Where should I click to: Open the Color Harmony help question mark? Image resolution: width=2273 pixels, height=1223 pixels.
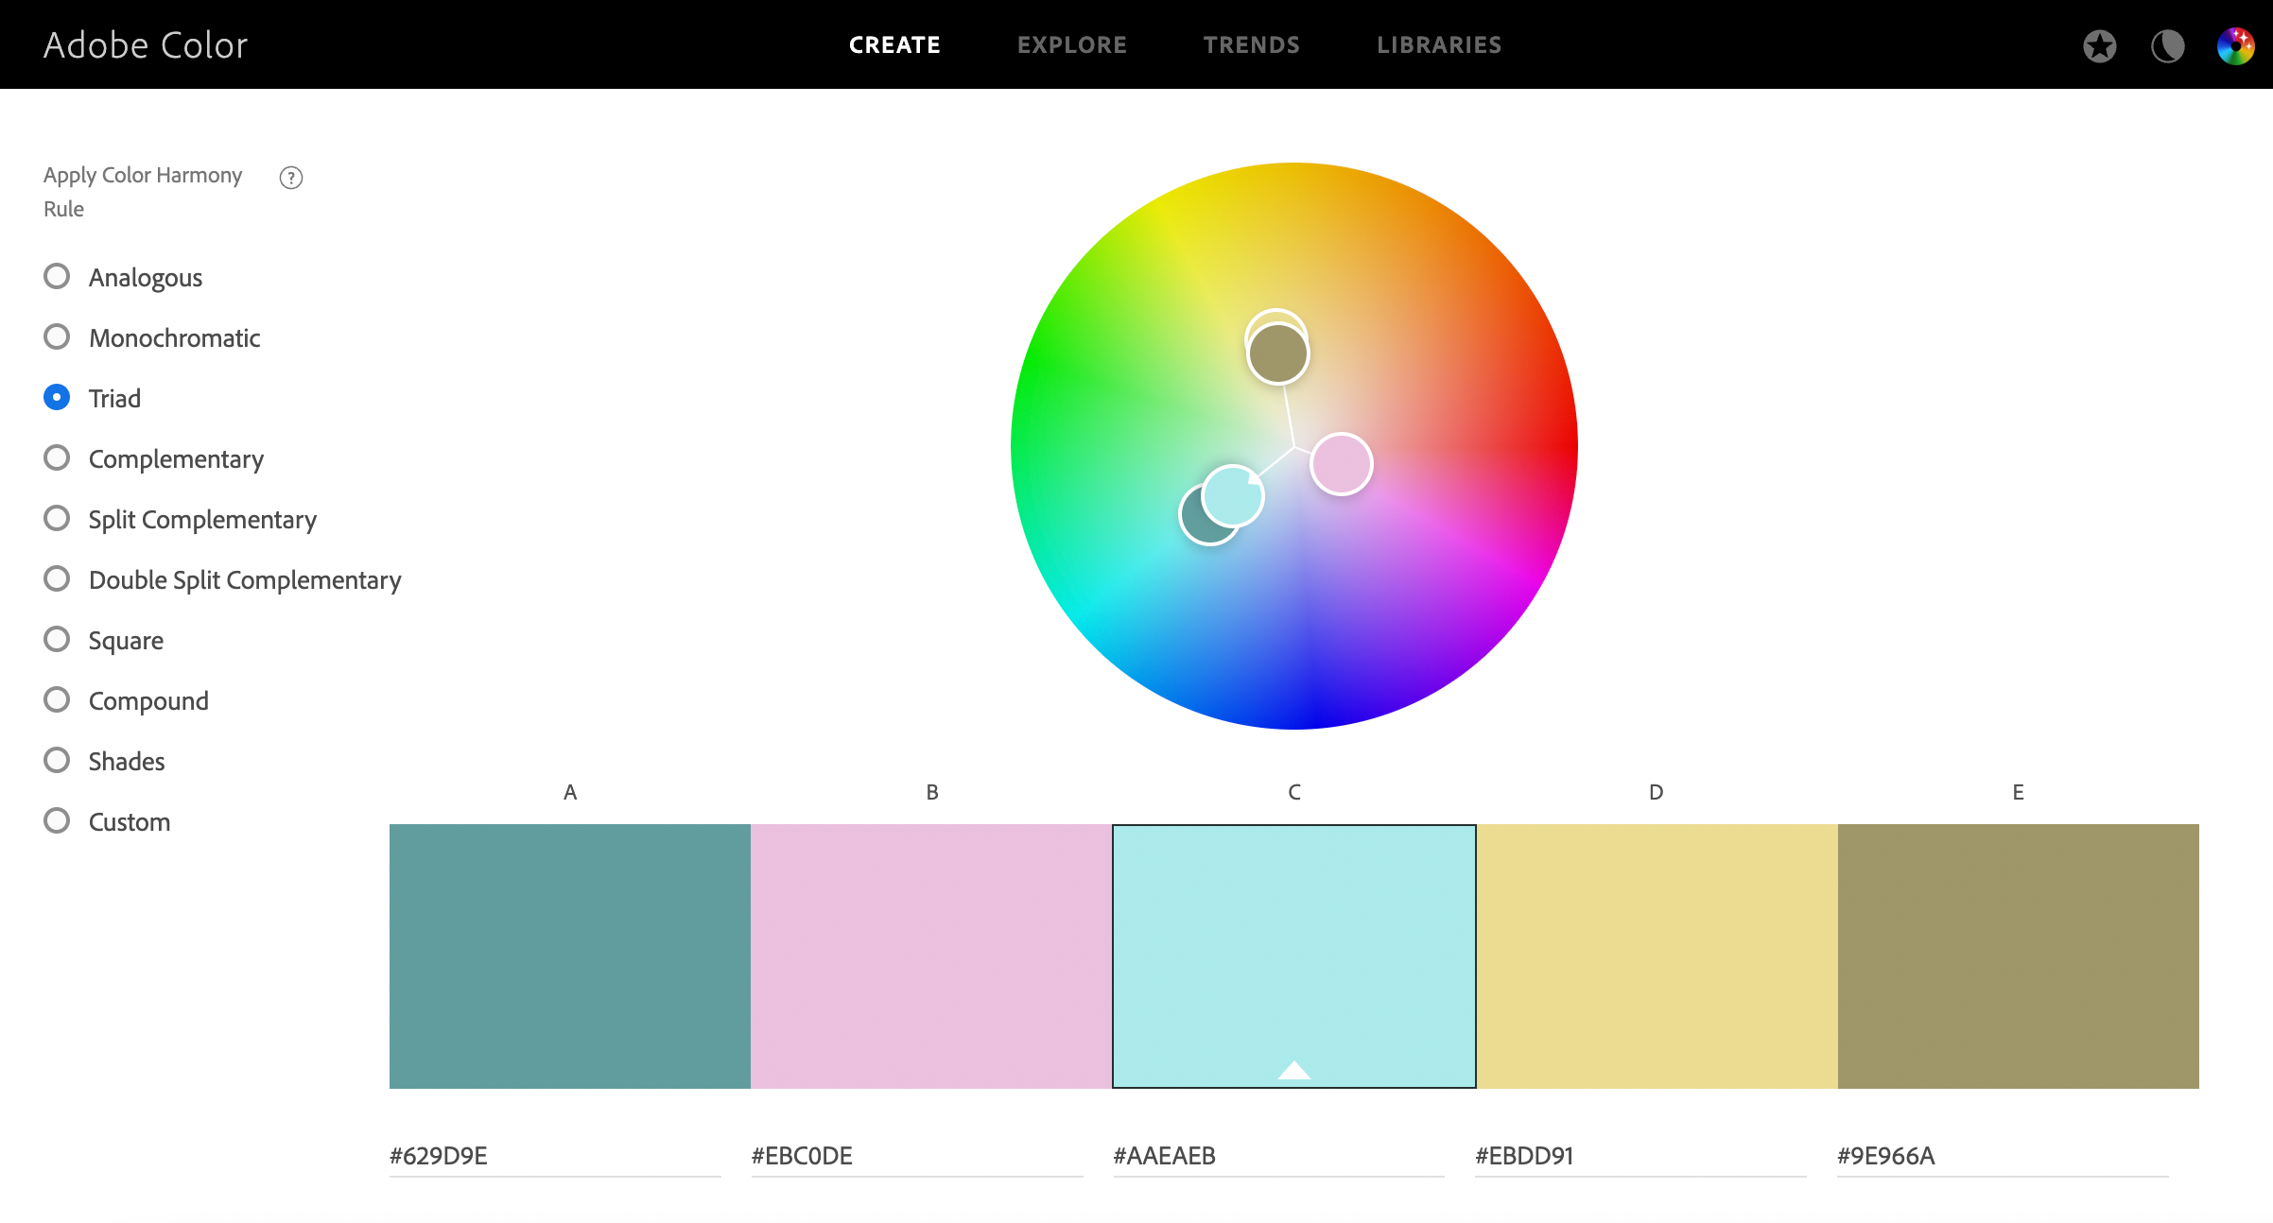(291, 178)
